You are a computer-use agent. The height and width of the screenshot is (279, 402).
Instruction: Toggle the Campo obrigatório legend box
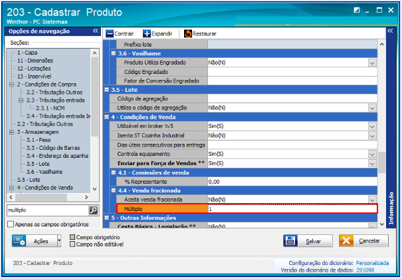click(72, 237)
